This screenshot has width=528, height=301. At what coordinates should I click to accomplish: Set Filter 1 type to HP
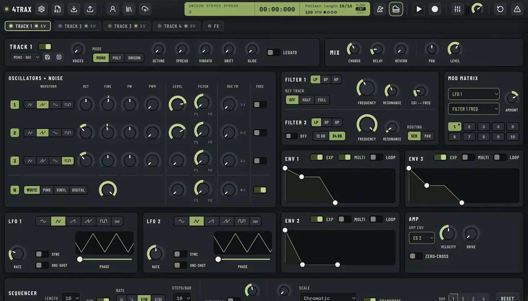tap(336, 80)
